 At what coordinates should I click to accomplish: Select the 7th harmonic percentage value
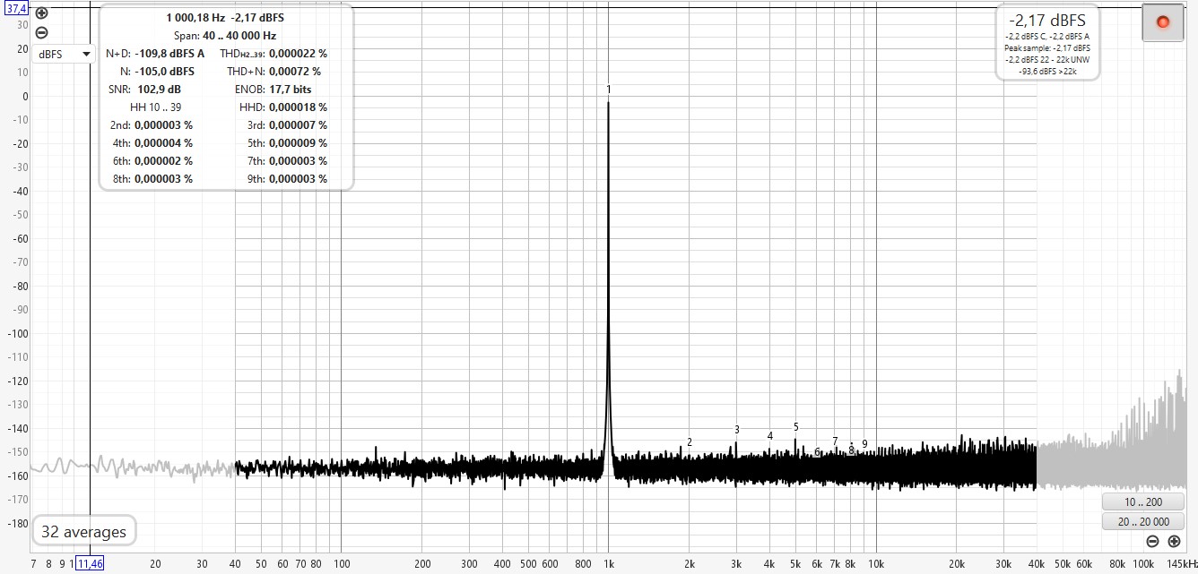tap(298, 161)
